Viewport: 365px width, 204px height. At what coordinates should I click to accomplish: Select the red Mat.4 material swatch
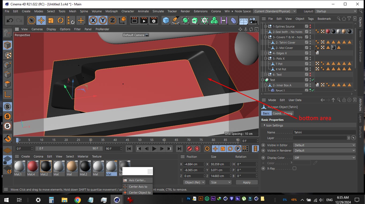click(32, 167)
